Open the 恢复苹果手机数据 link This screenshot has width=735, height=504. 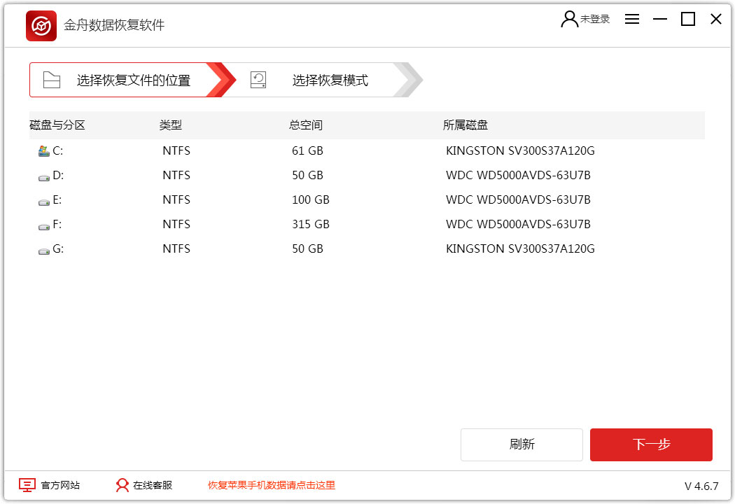[x=271, y=485]
